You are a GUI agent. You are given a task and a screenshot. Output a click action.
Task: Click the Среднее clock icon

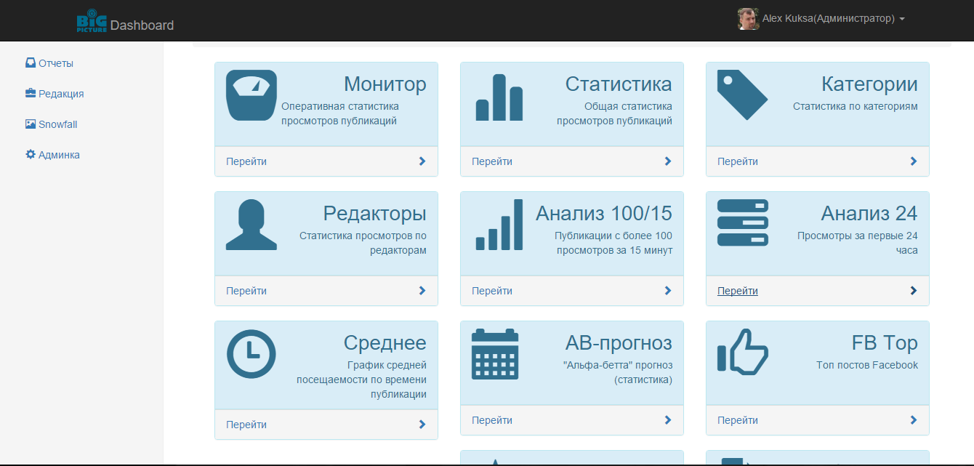(251, 354)
